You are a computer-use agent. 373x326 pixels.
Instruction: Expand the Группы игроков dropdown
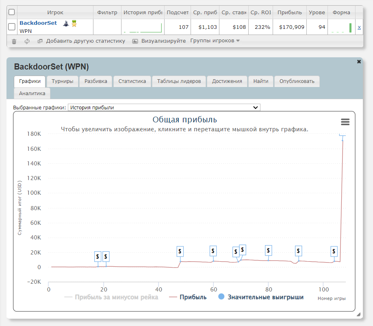(x=215, y=41)
